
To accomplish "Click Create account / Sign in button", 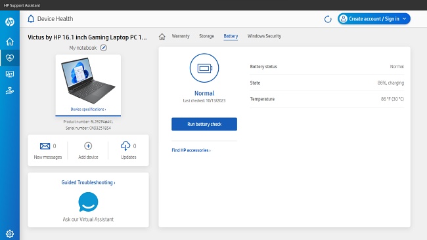I will pos(374,19).
